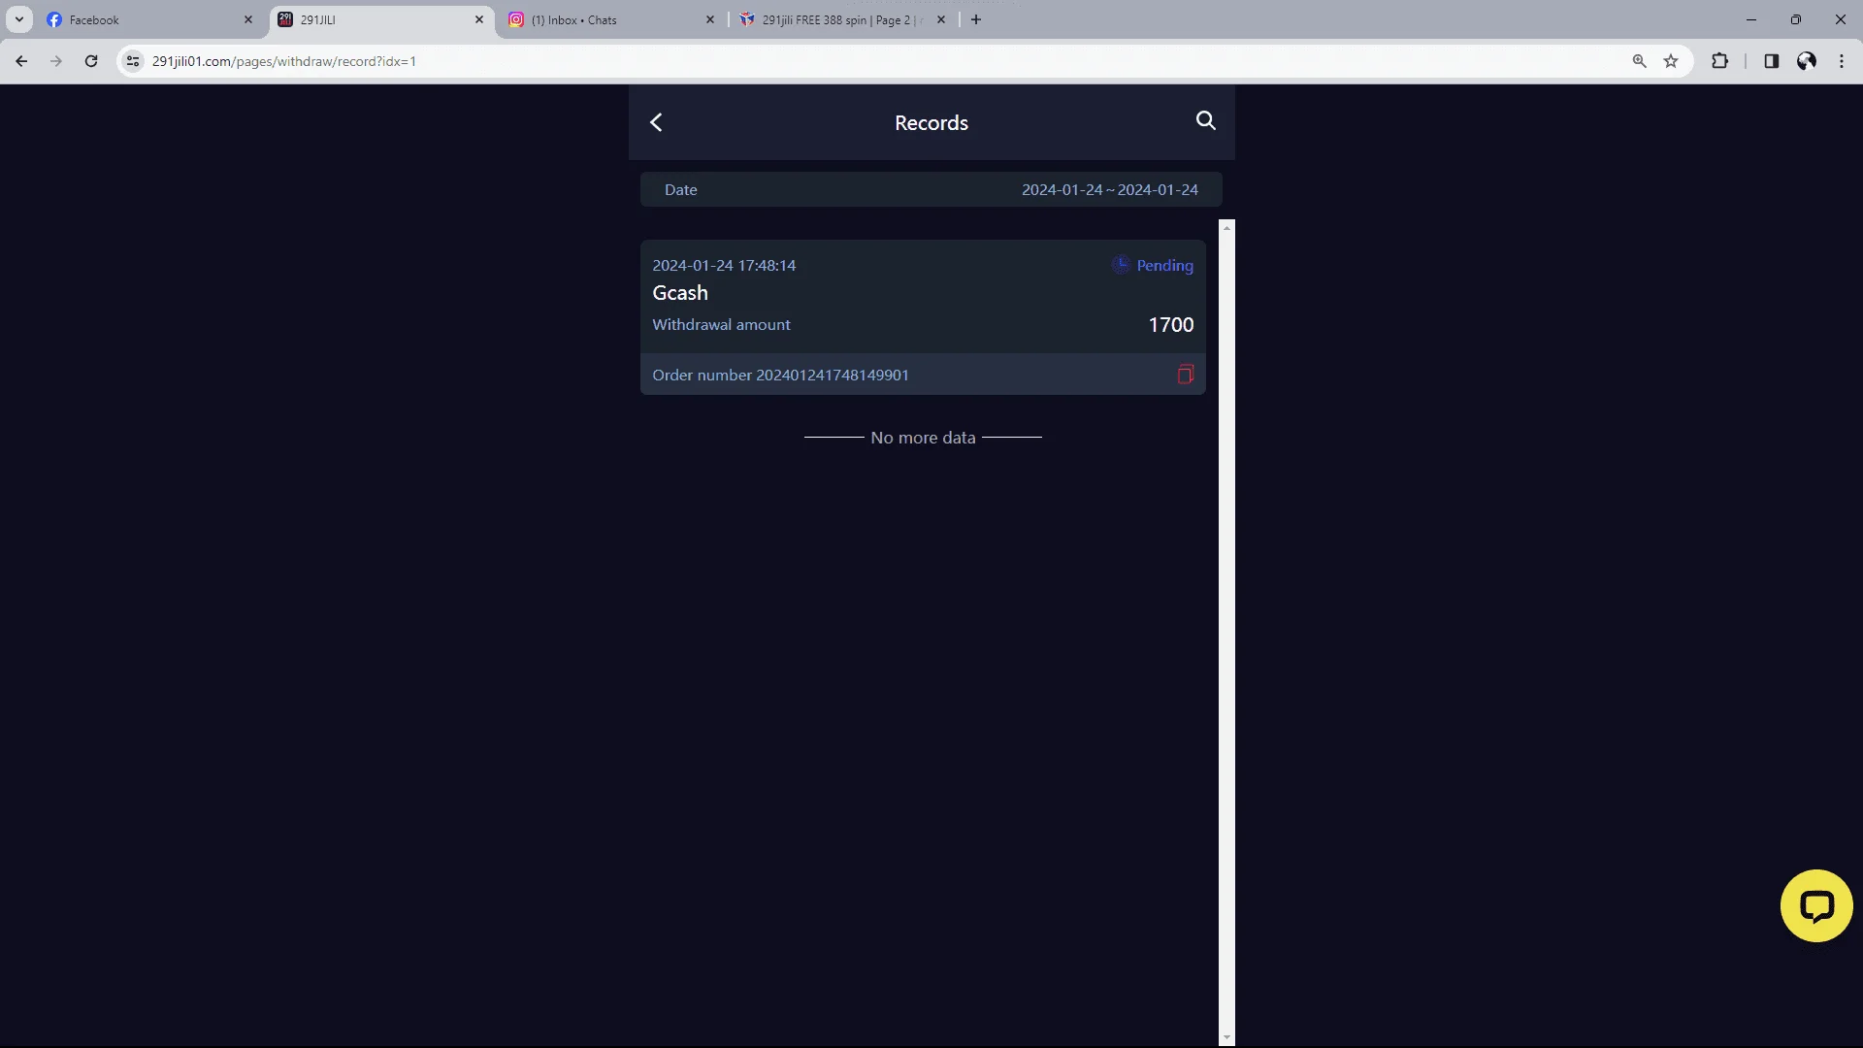Click the address bar URL
Viewport: 1863px width, 1048px height.
284,61
